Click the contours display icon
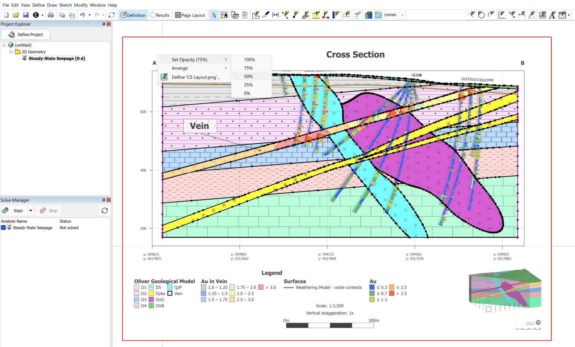The image size is (575, 347). pyautogui.click(x=368, y=15)
